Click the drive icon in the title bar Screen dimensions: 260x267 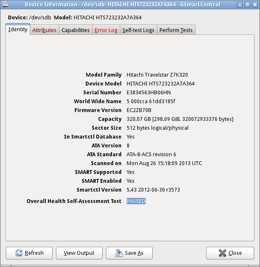click(x=5, y=4)
